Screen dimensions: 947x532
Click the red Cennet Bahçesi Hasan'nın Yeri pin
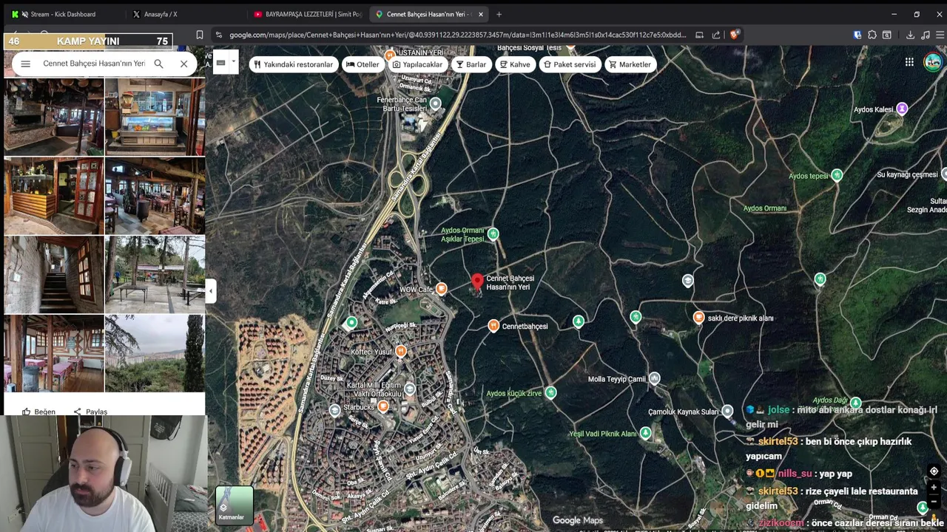pyautogui.click(x=477, y=283)
